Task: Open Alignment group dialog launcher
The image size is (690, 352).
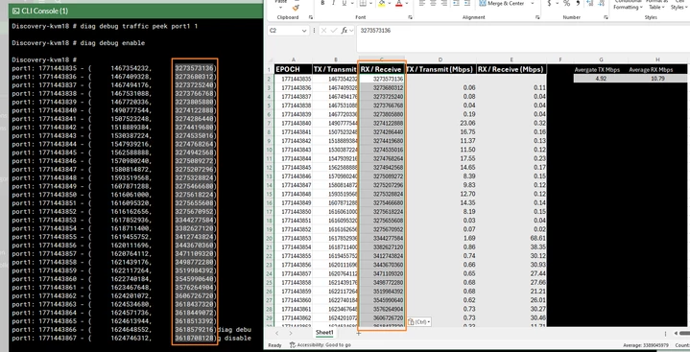Action: [537, 17]
